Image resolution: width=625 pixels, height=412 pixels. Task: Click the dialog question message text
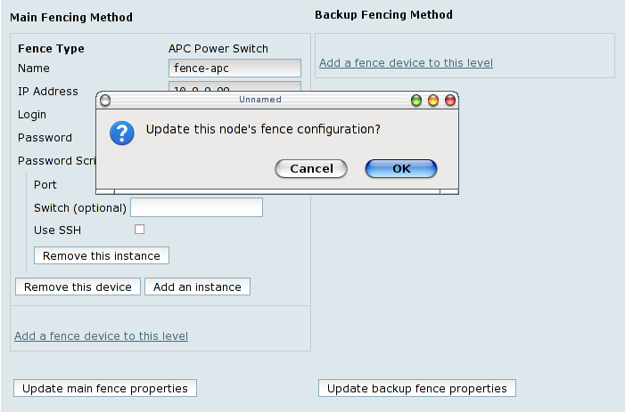[263, 130]
